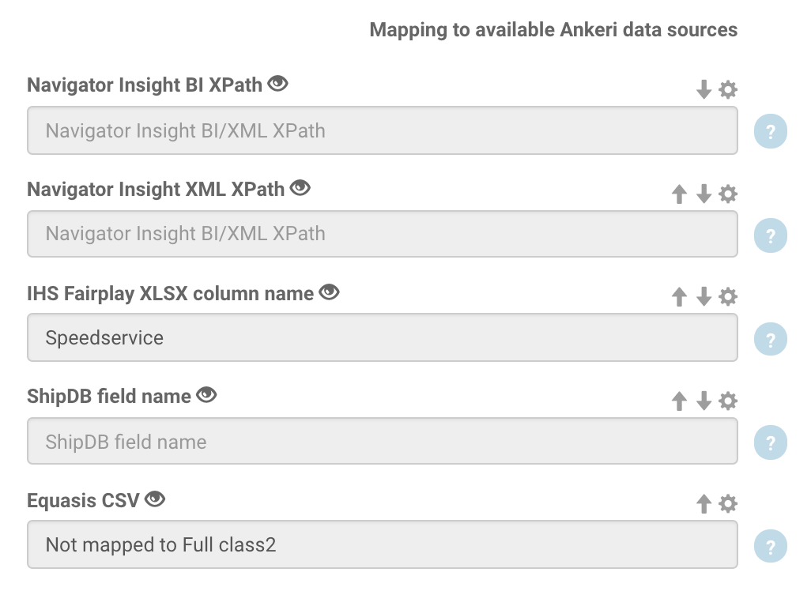This screenshot has height=591, width=811.
Task: Open help for the Equasis CSV mapping
Action: [x=770, y=544]
